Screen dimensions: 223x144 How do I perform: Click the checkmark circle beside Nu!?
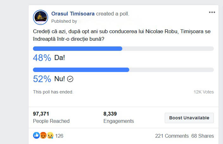coord(70,79)
